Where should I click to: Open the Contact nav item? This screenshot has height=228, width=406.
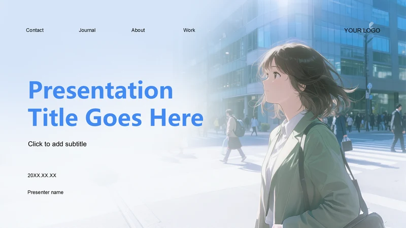(x=35, y=30)
